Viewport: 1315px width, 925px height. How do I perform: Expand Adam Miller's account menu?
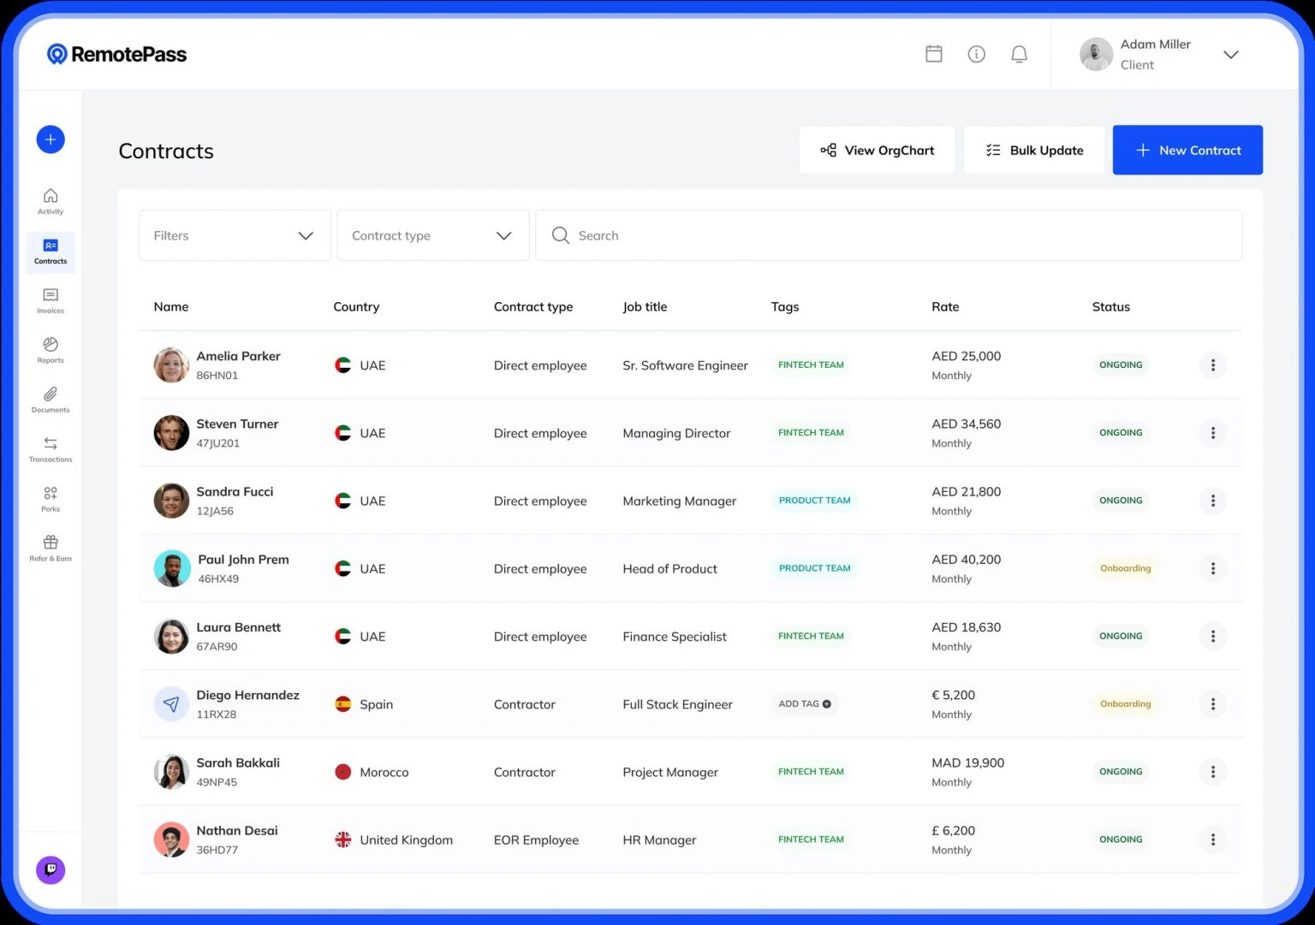[1230, 54]
